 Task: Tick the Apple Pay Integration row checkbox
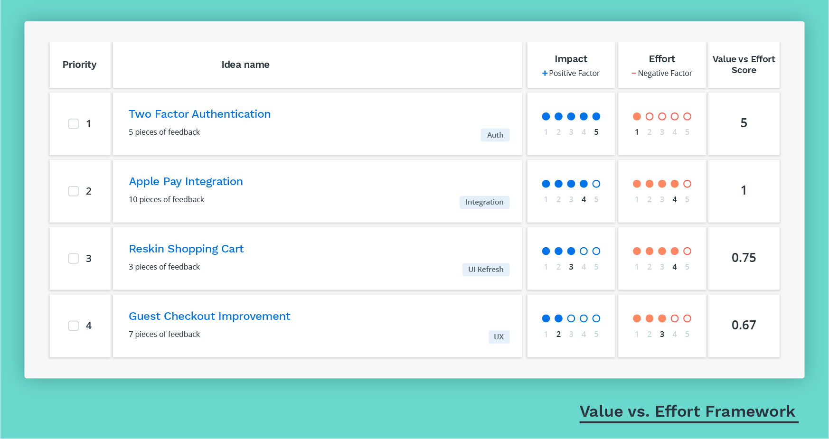[x=74, y=191]
